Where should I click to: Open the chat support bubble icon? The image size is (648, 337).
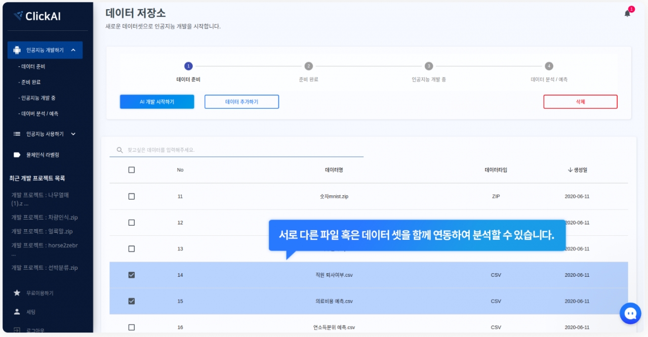(x=630, y=314)
